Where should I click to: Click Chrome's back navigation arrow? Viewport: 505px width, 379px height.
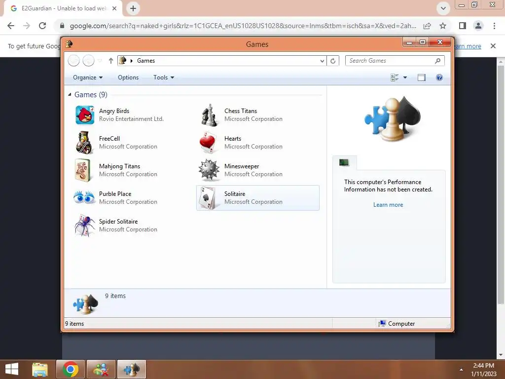tap(11, 26)
